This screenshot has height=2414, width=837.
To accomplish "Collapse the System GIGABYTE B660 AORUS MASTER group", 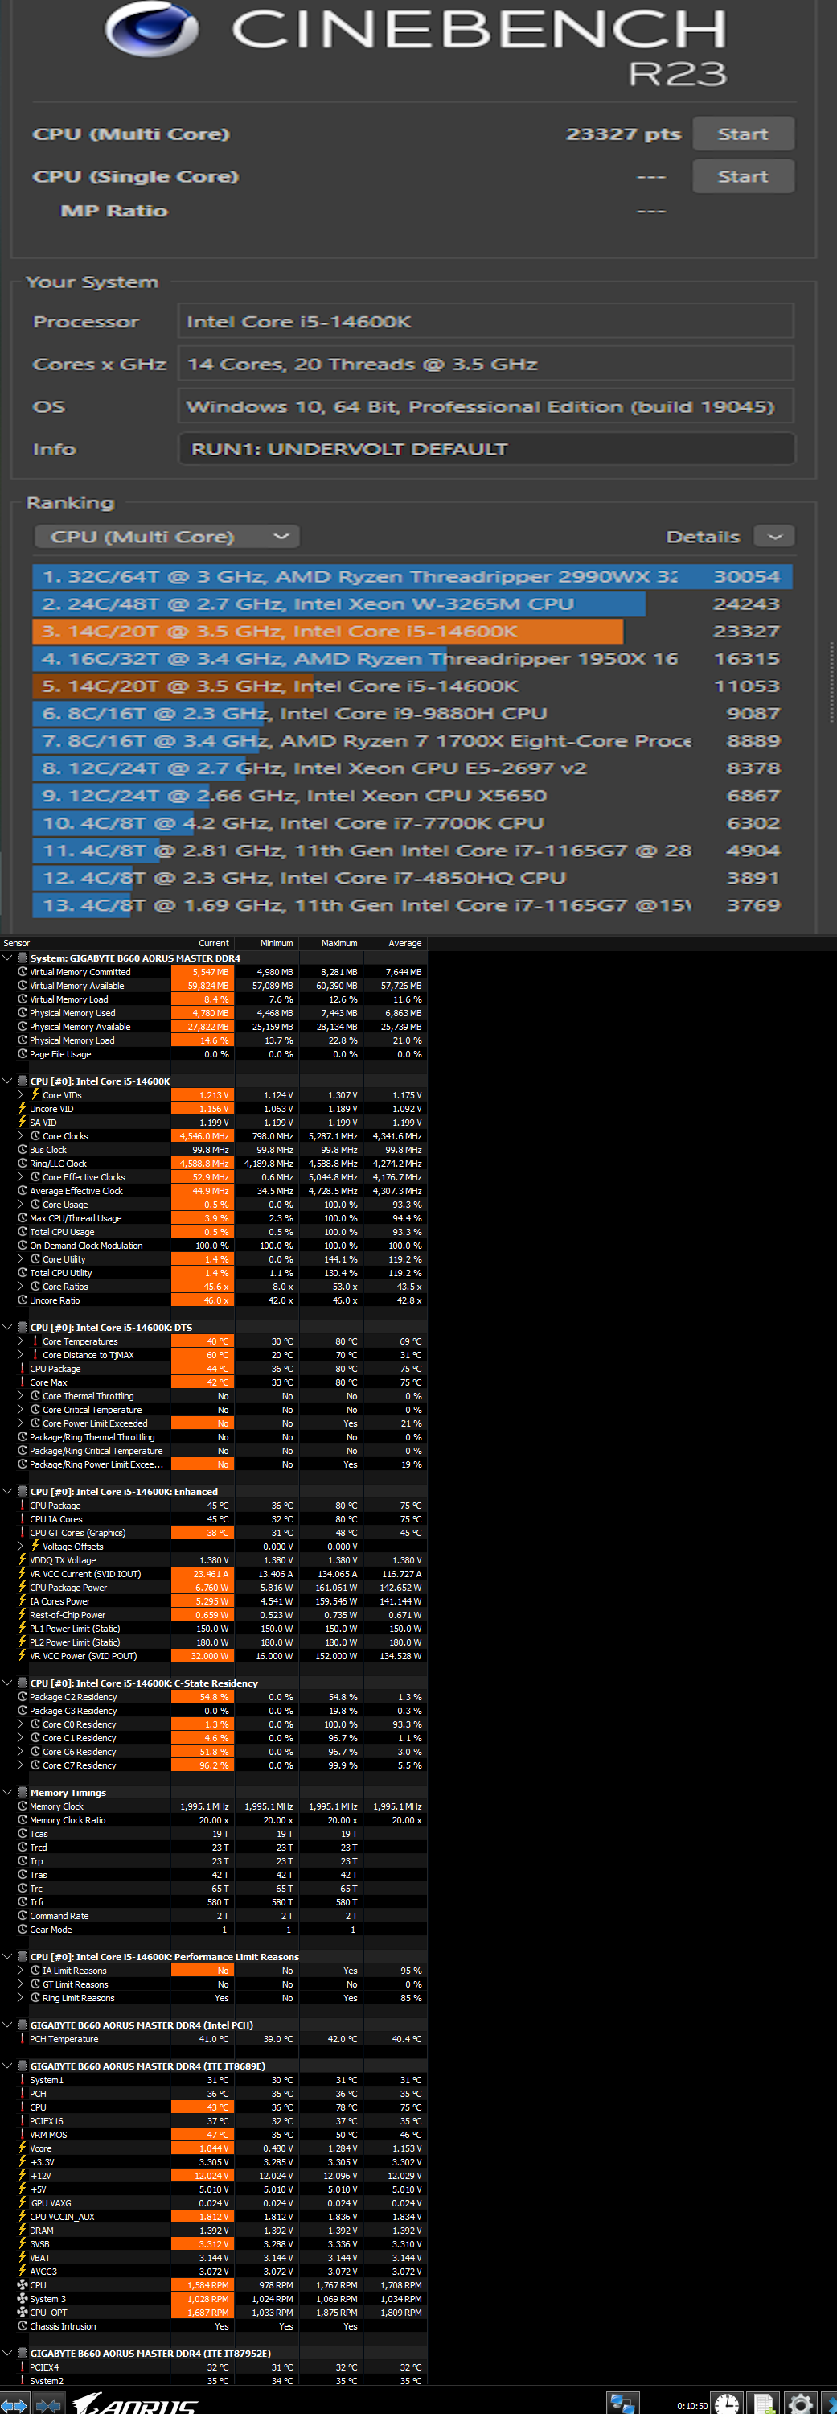I will click(x=8, y=958).
